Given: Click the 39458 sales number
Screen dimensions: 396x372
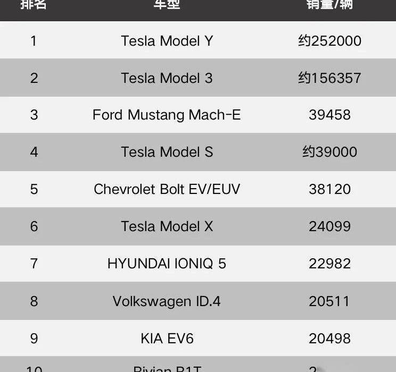Looking at the screenshot, I should pyautogui.click(x=329, y=115).
